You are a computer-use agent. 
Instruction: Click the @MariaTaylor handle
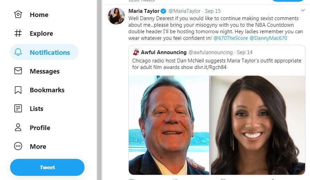(184, 11)
